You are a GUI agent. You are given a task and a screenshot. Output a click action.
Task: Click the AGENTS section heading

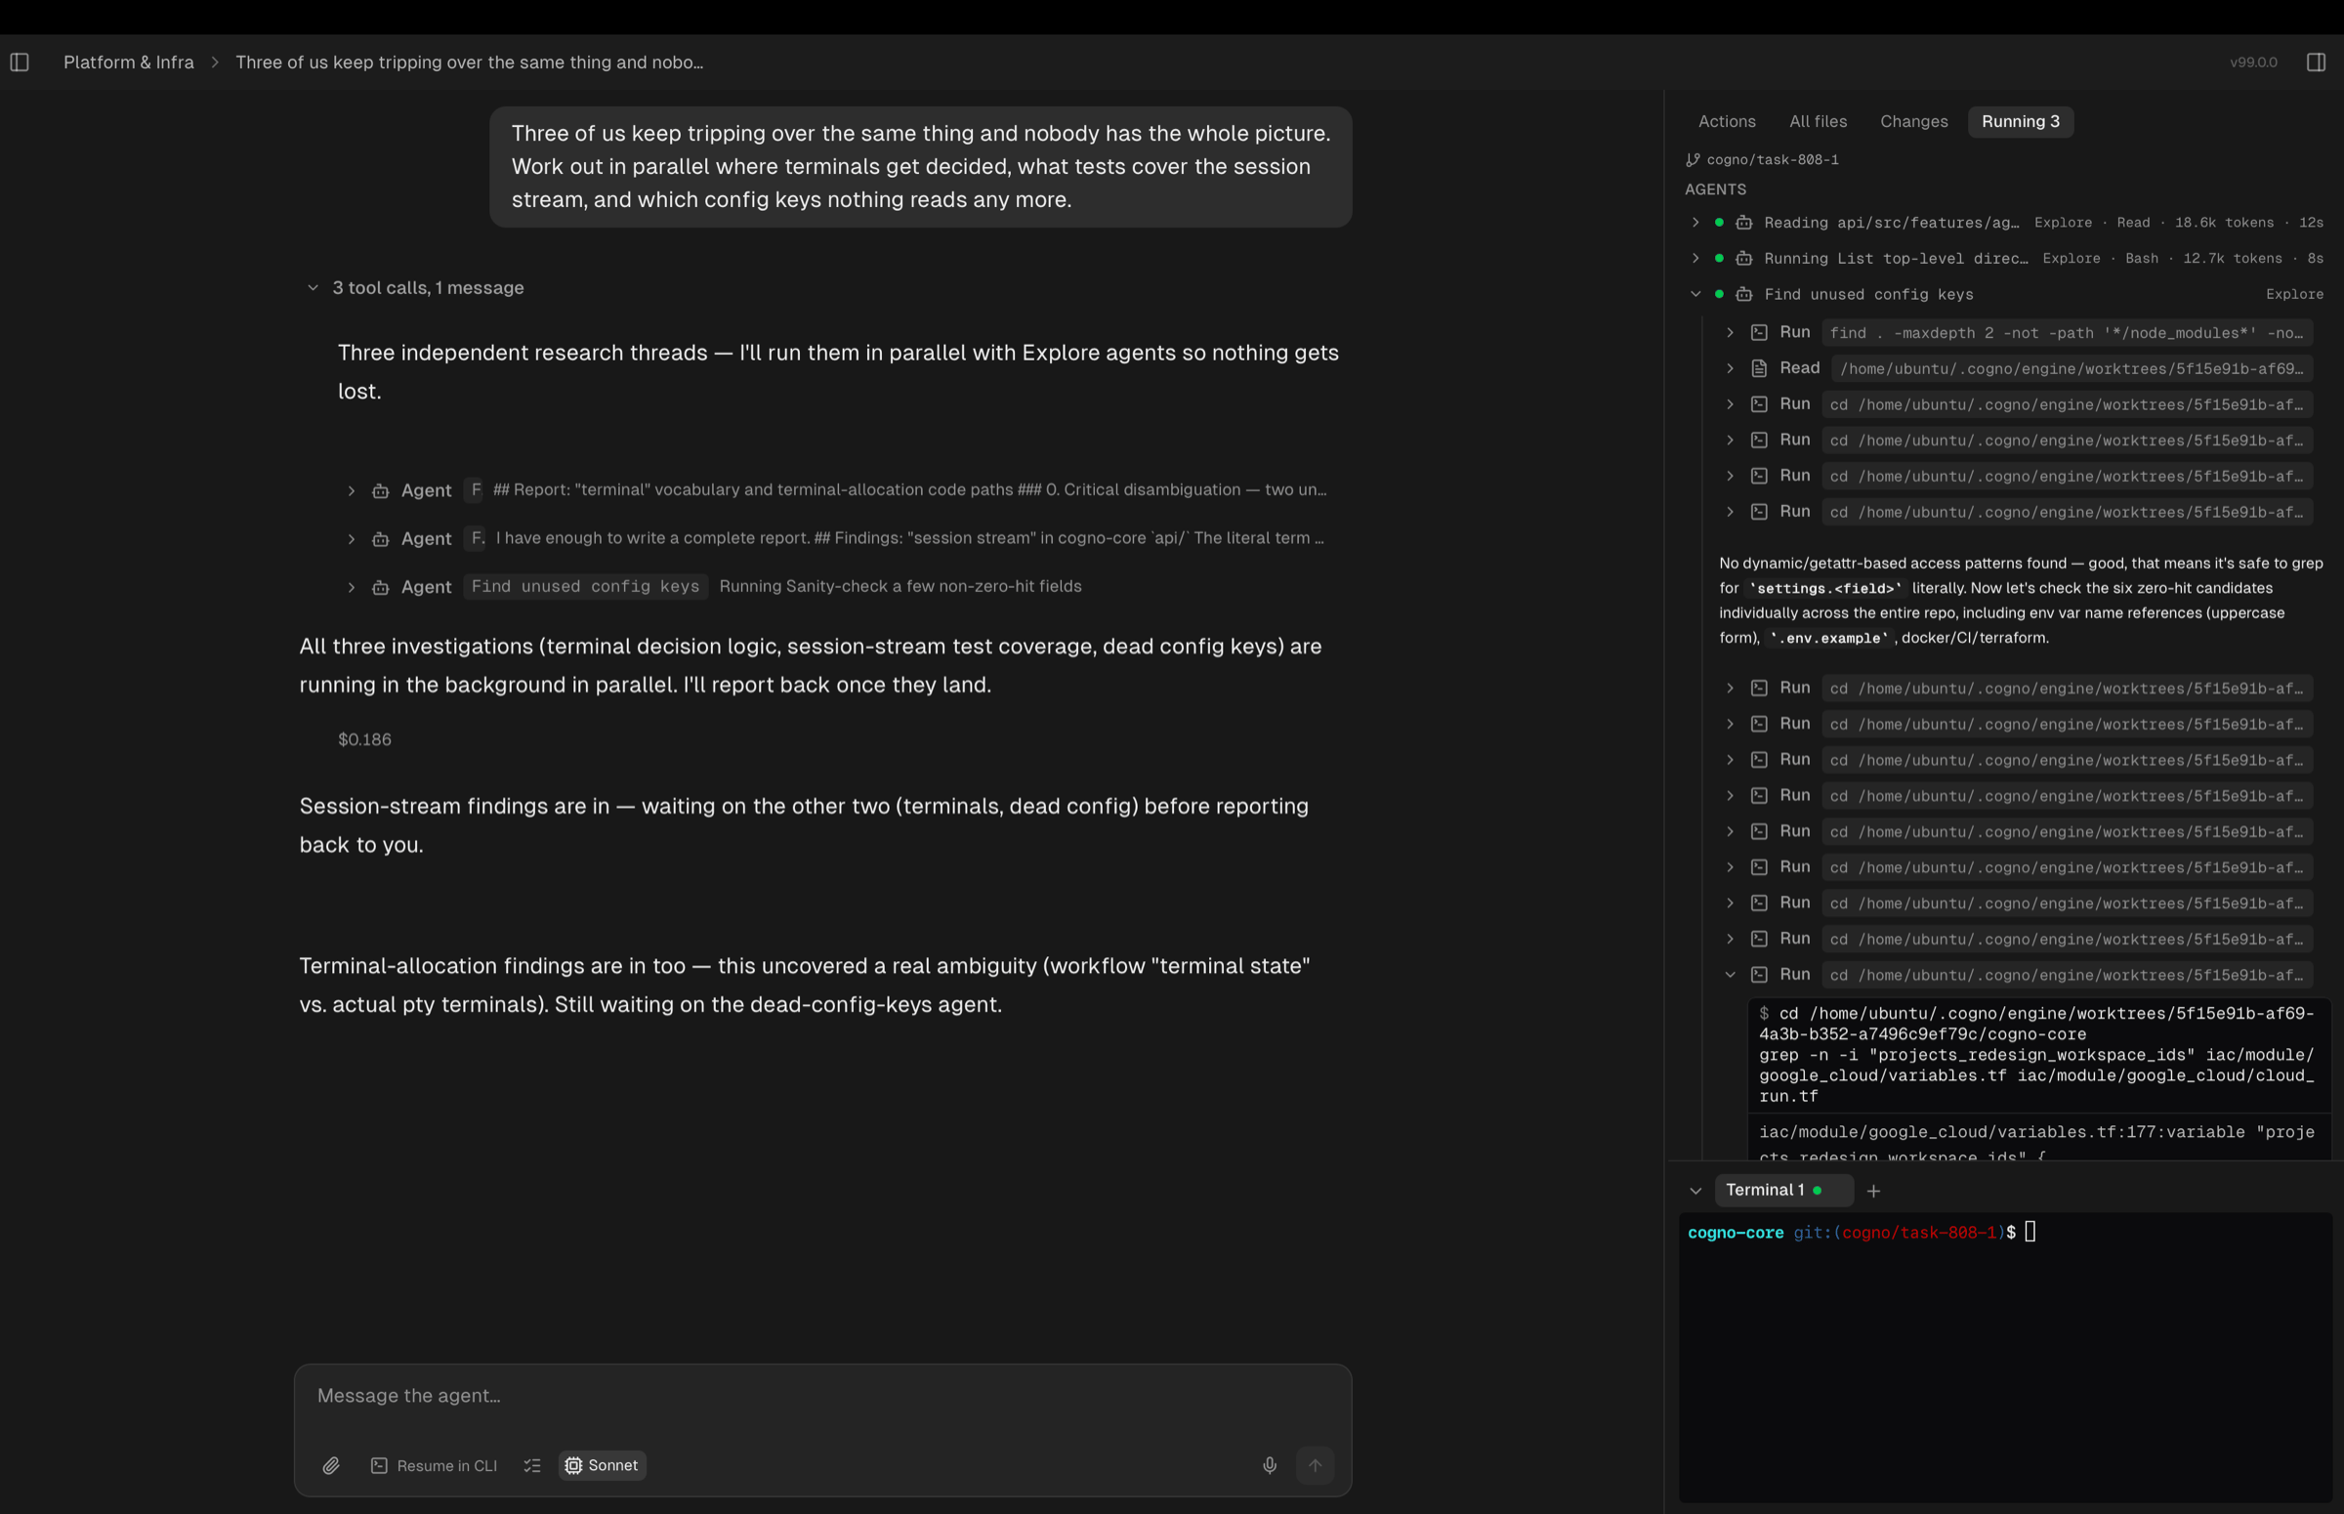(1715, 189)
